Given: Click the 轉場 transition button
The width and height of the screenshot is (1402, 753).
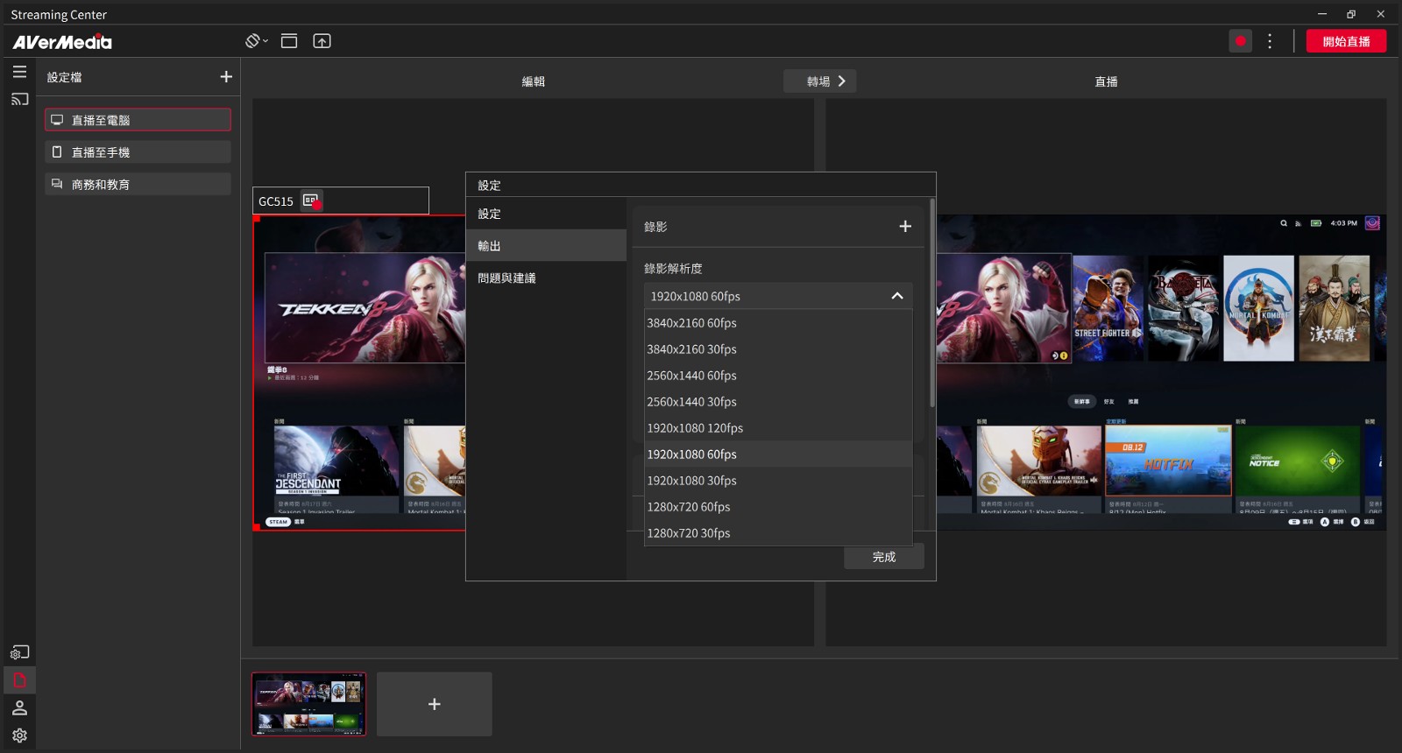Looking at the screenshot, I should (x=819, y=81).
